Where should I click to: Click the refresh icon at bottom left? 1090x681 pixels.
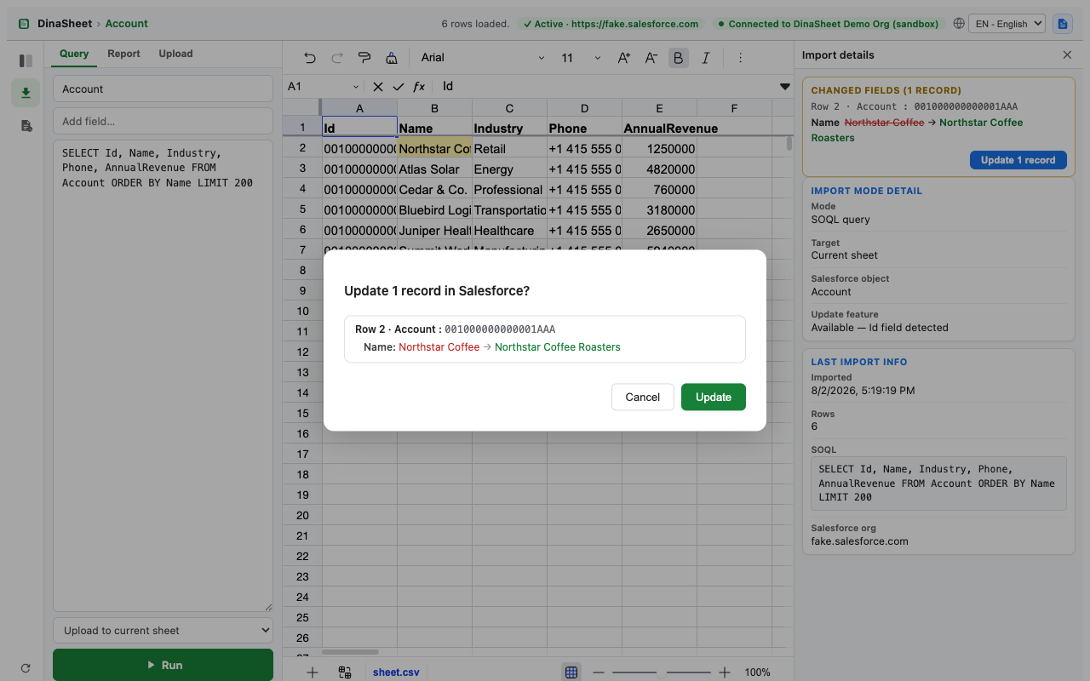(26, 668)
